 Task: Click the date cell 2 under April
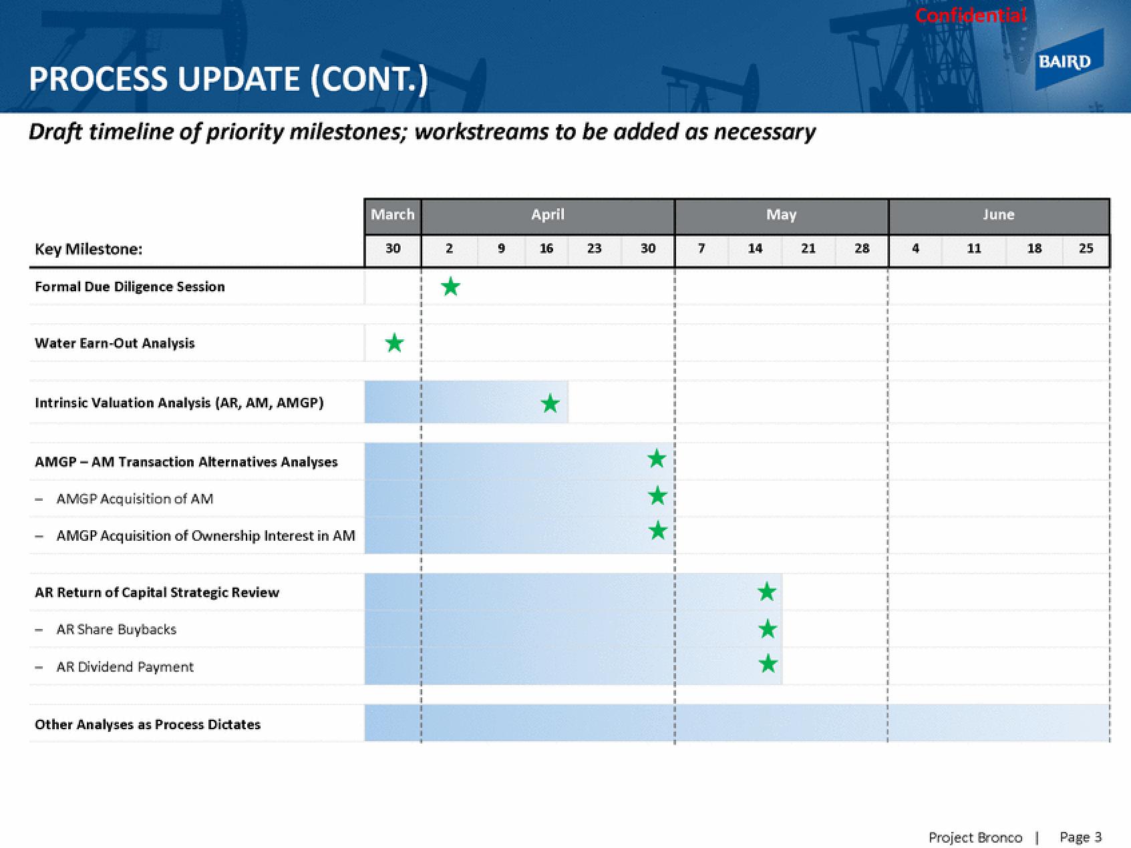click(x=449, y=249)
